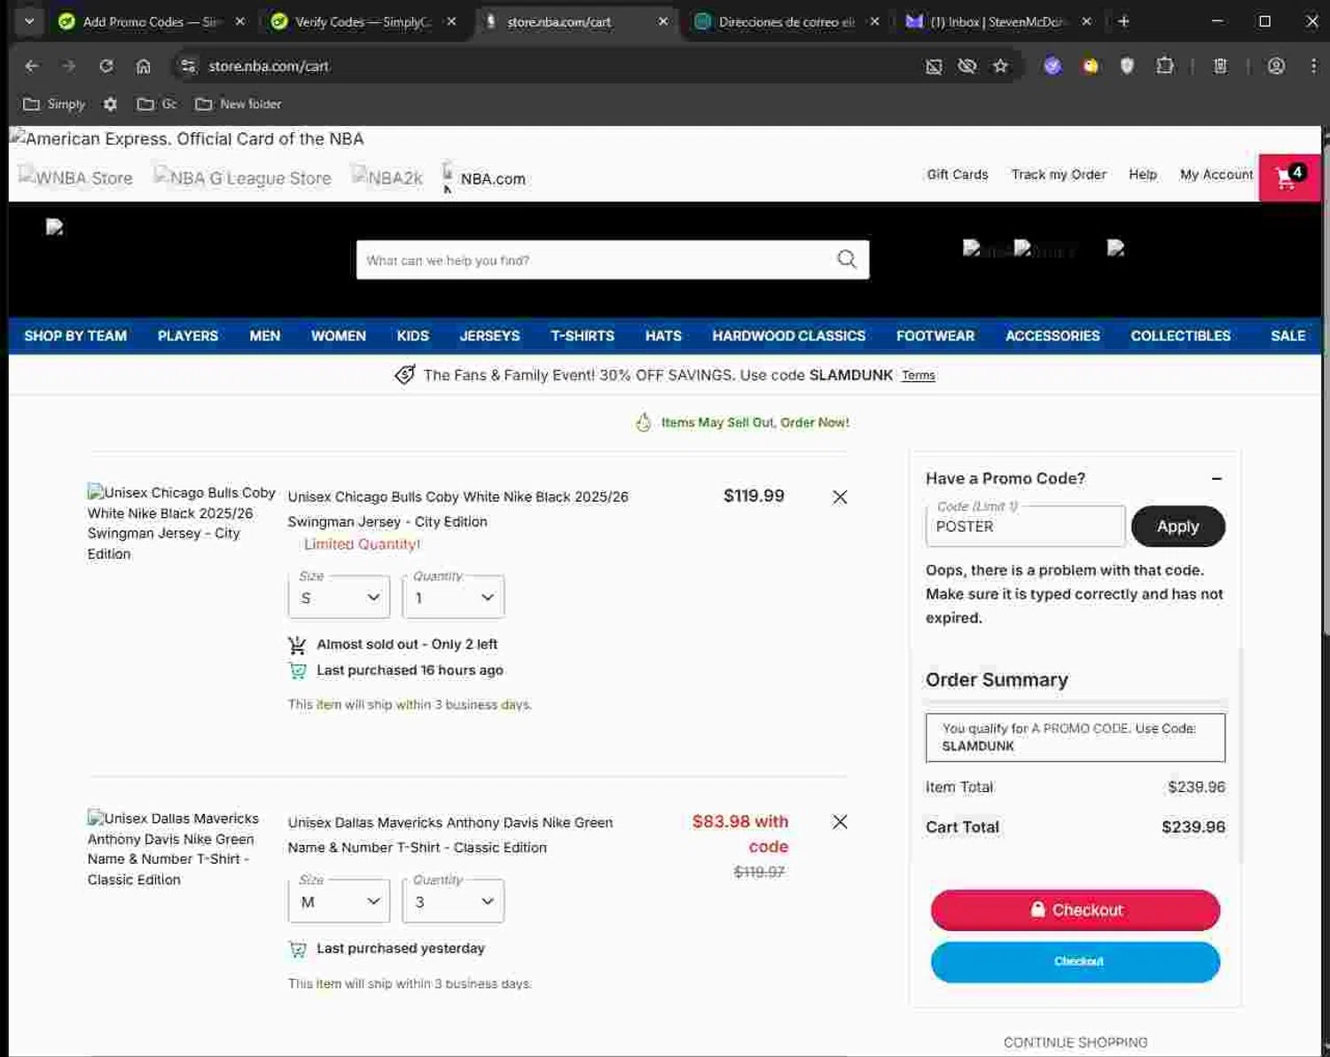This screenshot has width=1330, height=1057.
Task: Open the SHOP BY TEAM menu
Action: [x=75, y=336]
